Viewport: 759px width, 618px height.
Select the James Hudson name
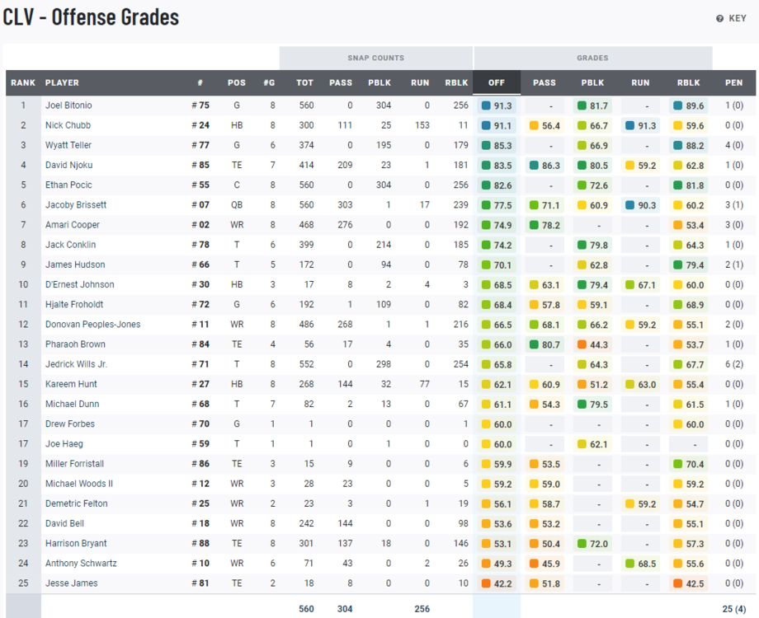(75, 265)
